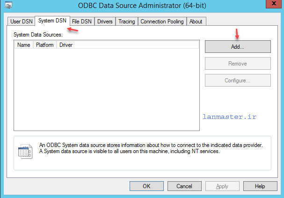Confirm with the OK button
Viewport: 284px width, 198px height.
coord(146,186)
